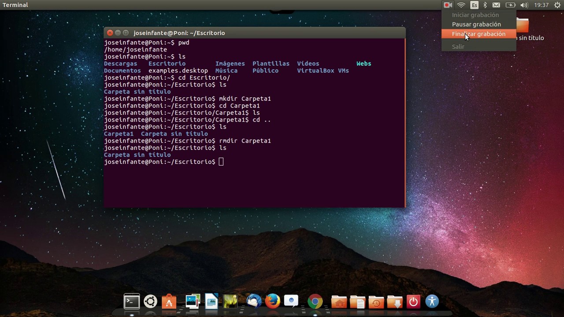Click 'VirtualBox VMs' in the ls output
The width and height of the screenshot is (564, 317).
pyautogui.click(x=323, y=70)
